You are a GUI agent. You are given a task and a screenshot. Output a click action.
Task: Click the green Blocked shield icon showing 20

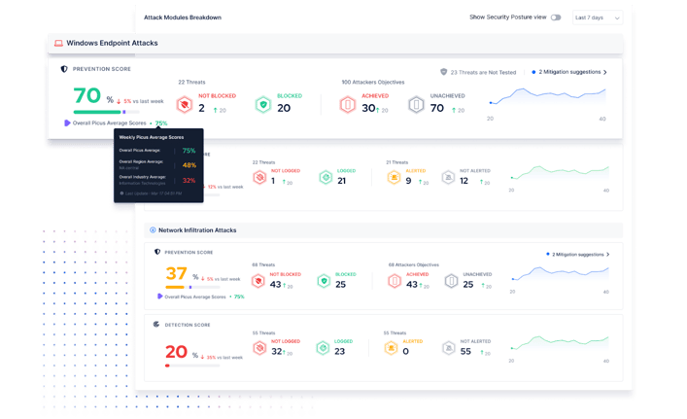click(x=262, y=104)
